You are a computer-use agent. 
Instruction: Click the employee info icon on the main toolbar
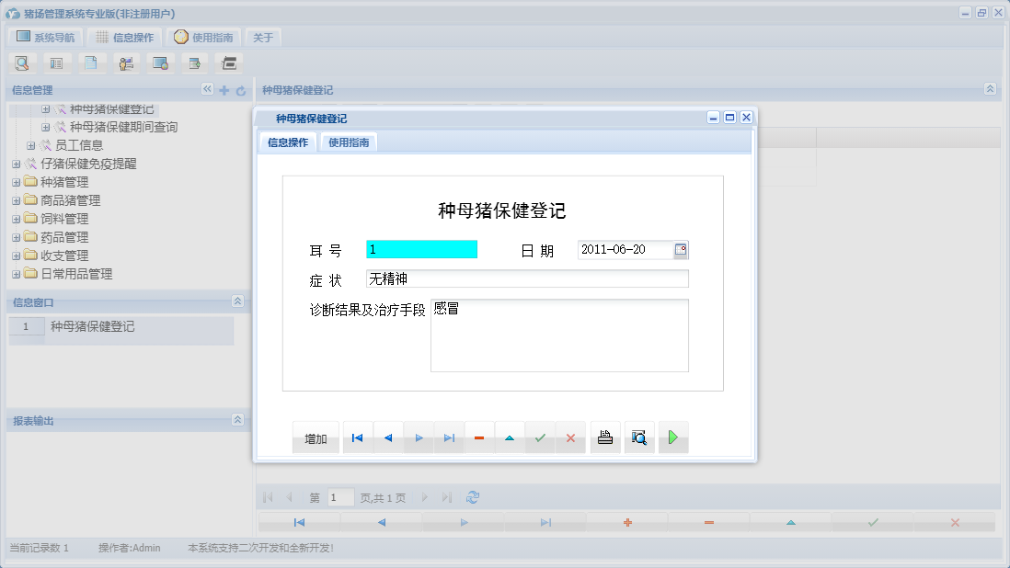point(126,62)
